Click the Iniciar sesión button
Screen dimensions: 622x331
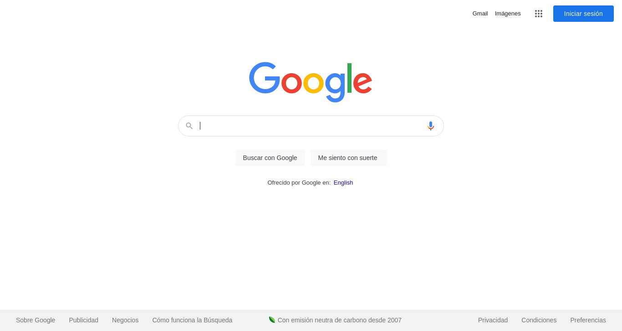(583, 14)
